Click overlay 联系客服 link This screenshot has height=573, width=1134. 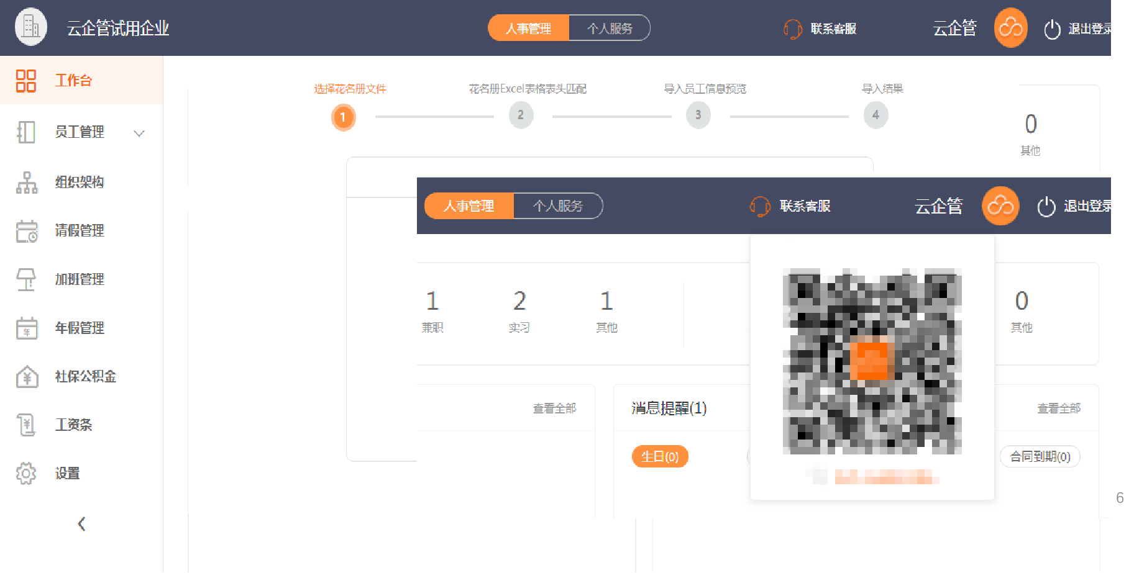tap(805, 206)
